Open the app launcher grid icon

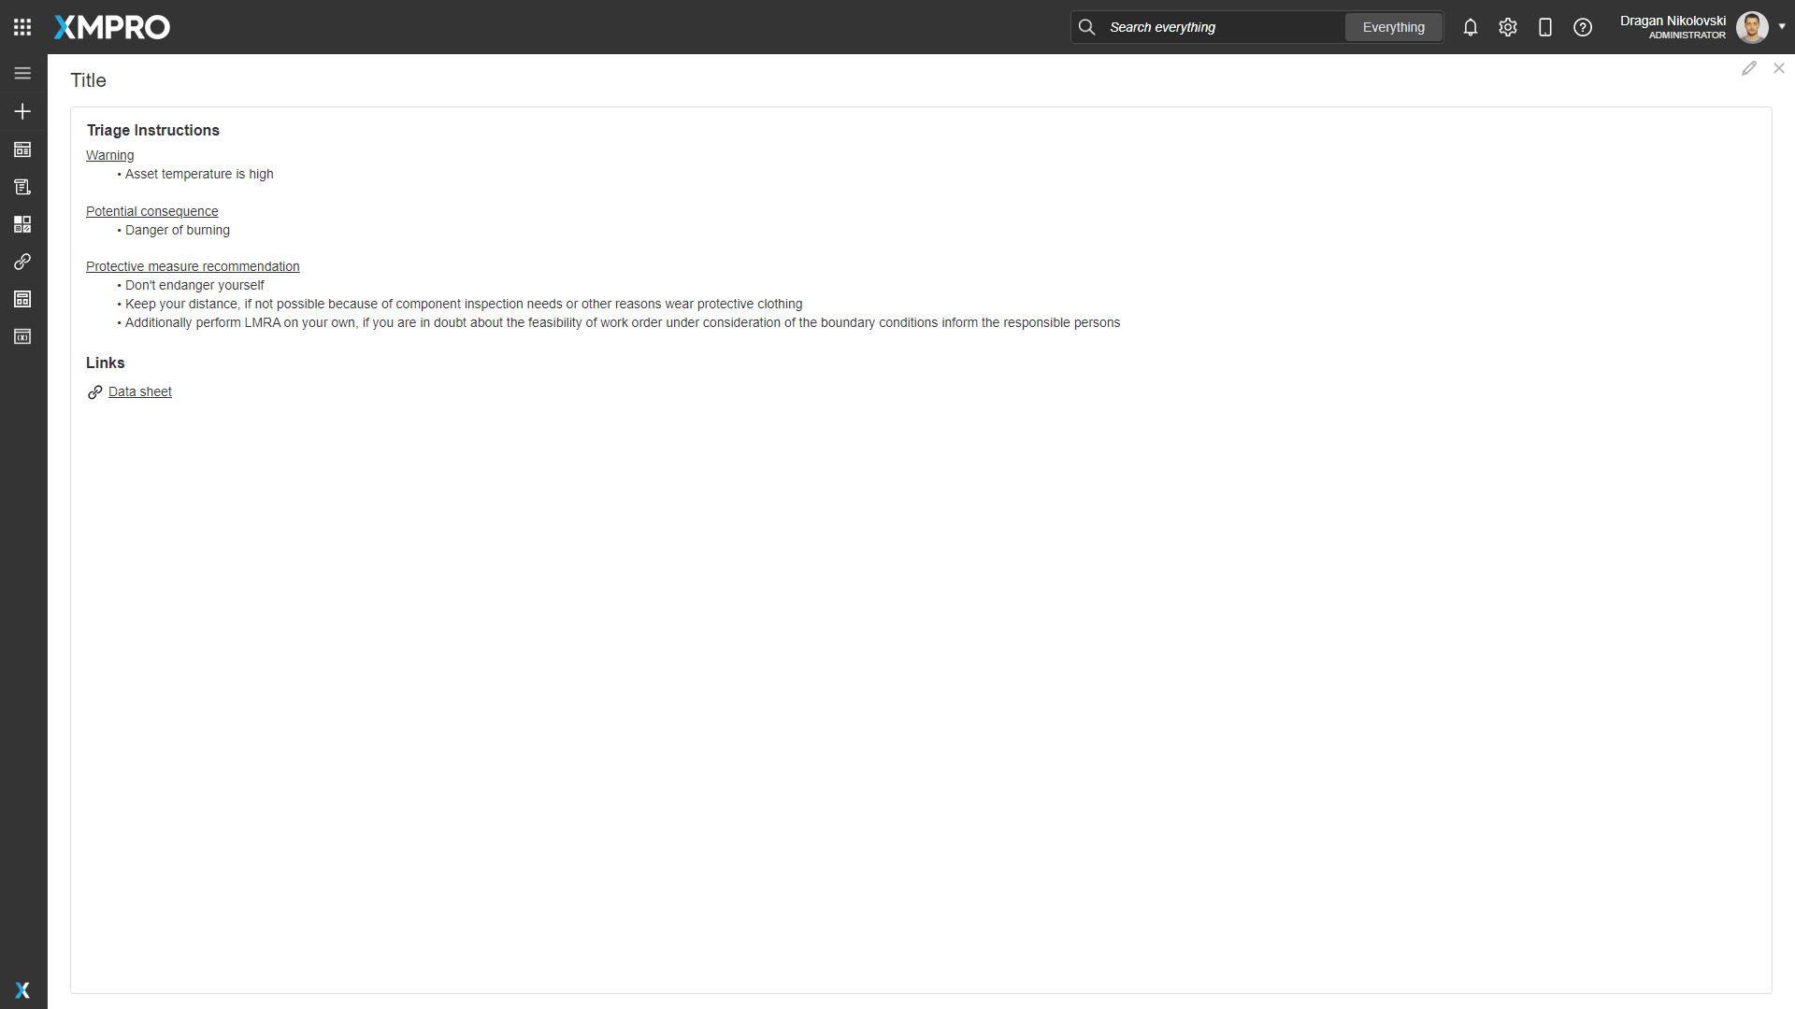pos(22,27)
